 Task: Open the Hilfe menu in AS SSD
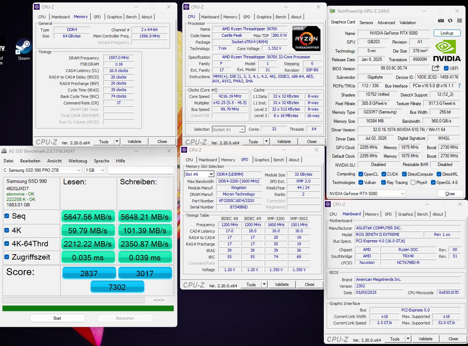click(x=121, y=161)
